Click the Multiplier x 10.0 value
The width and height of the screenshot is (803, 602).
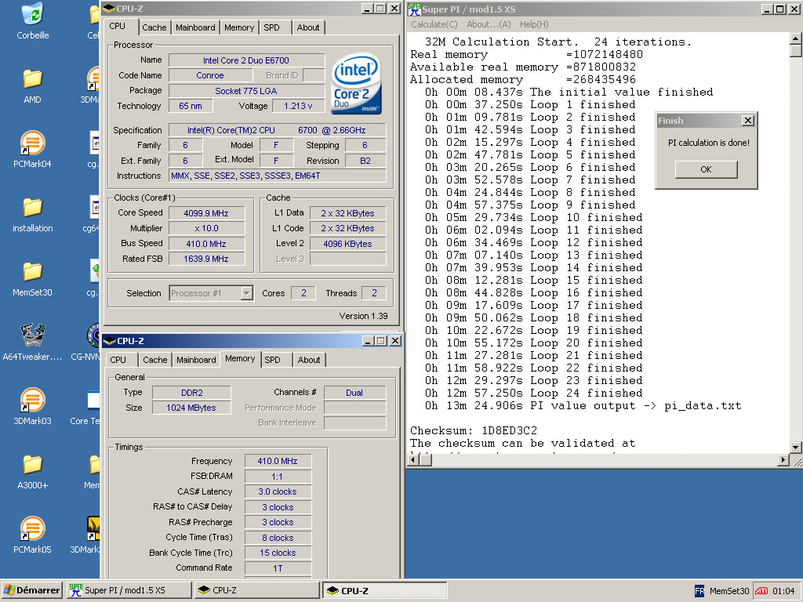[206, 228]
